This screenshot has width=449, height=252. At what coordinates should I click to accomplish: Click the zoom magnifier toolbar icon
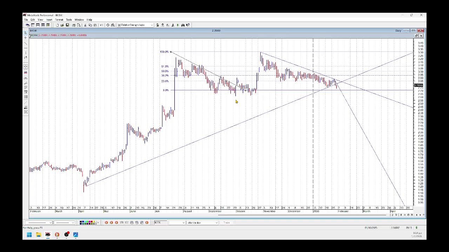(x=113, y=25)
